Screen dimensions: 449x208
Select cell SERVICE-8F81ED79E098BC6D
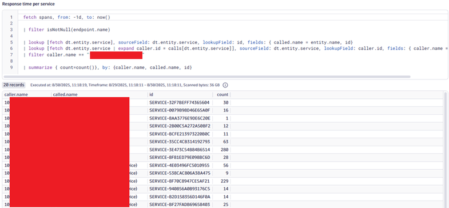180,157
